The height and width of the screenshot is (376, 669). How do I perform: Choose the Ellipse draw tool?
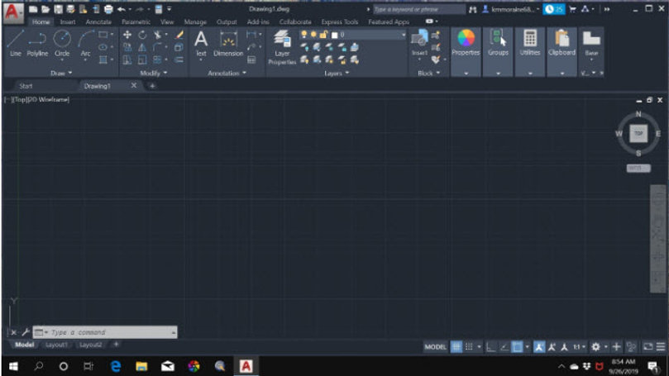(x=103, y=47)
